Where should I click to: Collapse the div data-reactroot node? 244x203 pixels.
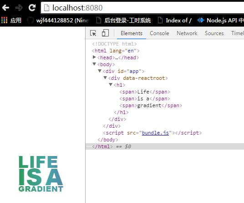coord(105,78)
